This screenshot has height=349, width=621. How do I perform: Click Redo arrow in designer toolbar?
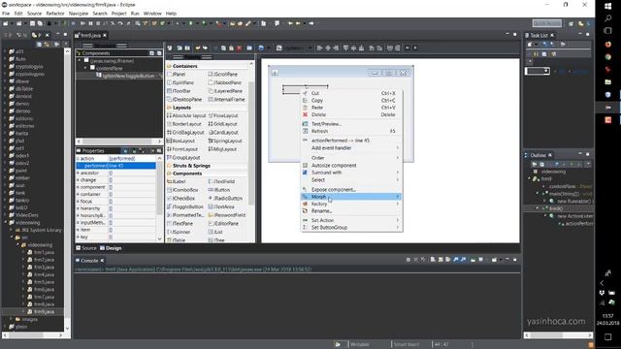(x=205, y=48)
